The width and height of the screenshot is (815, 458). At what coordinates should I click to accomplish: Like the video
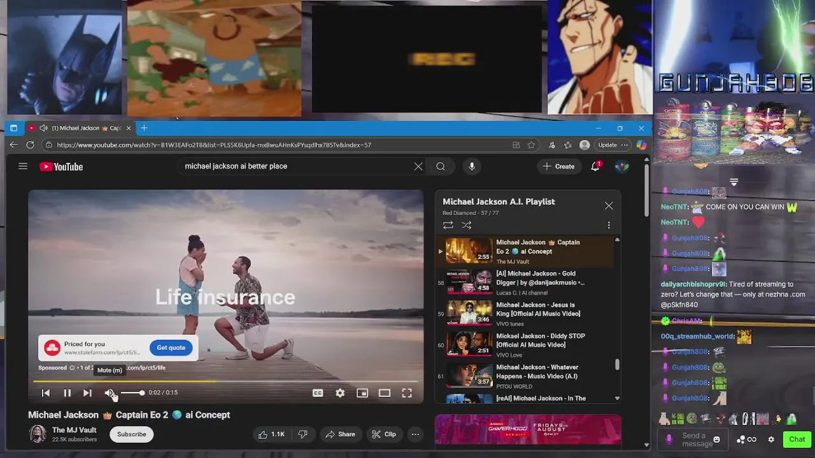[271, 434]
